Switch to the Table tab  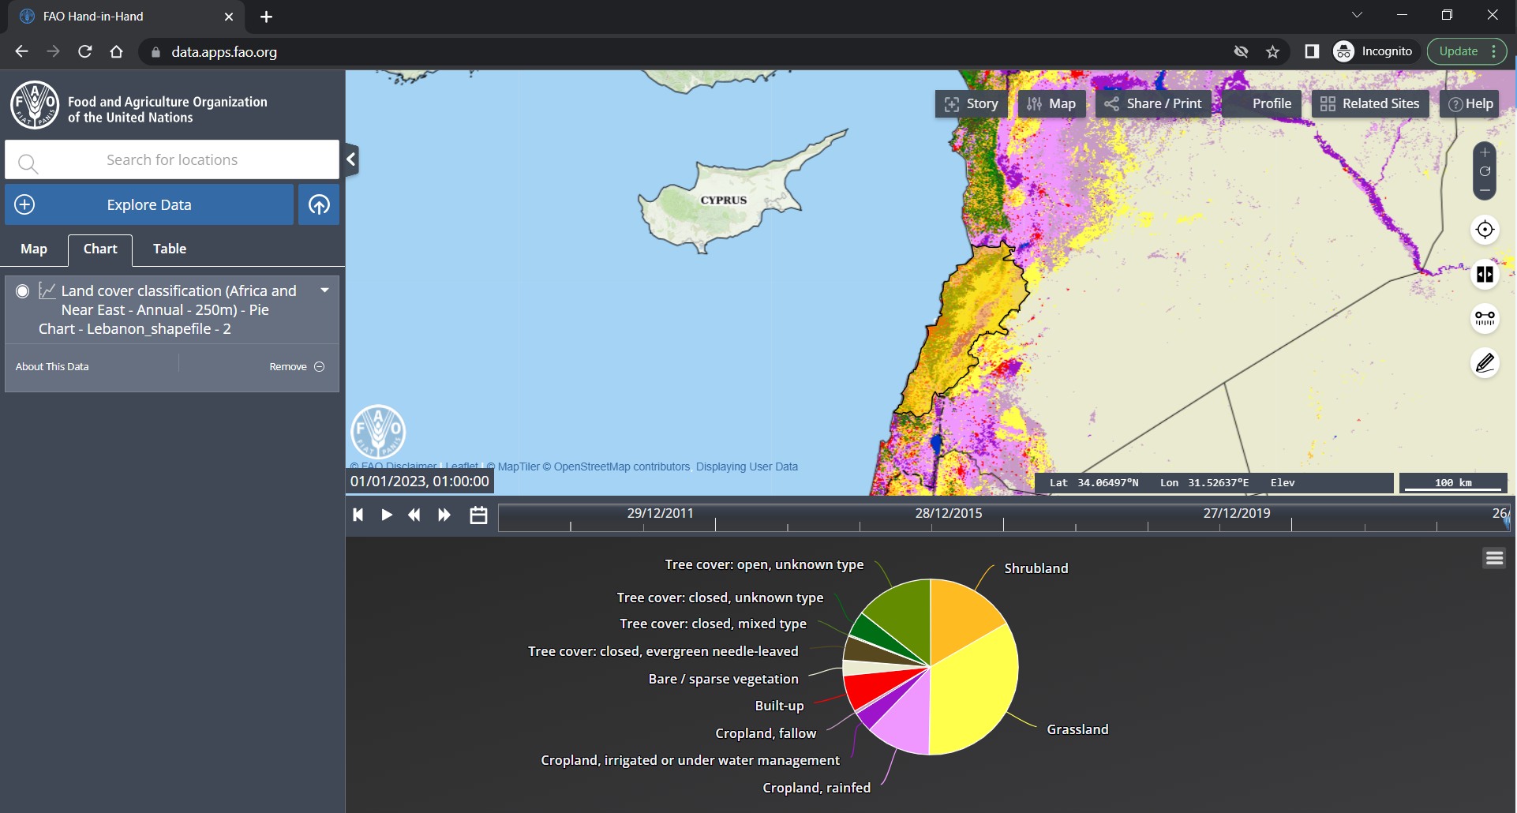coord(170,249)
